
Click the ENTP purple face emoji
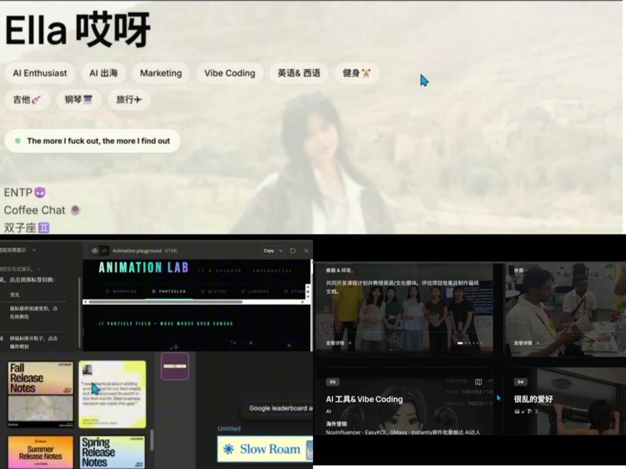[x=40, y=192]
